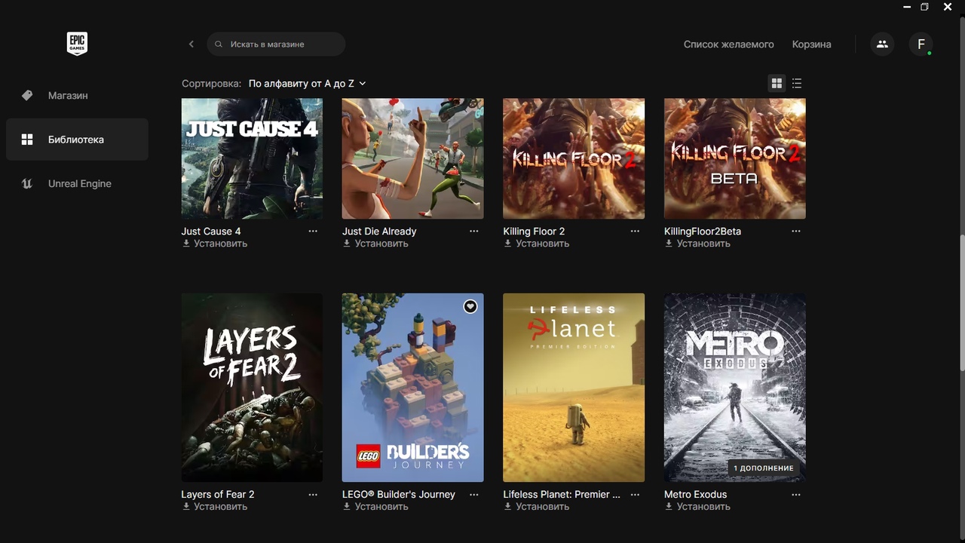The height and width of the screenshot is (543, 965).
Task: Click download icon under Layers of Fear 2
Action: point(186,507)
